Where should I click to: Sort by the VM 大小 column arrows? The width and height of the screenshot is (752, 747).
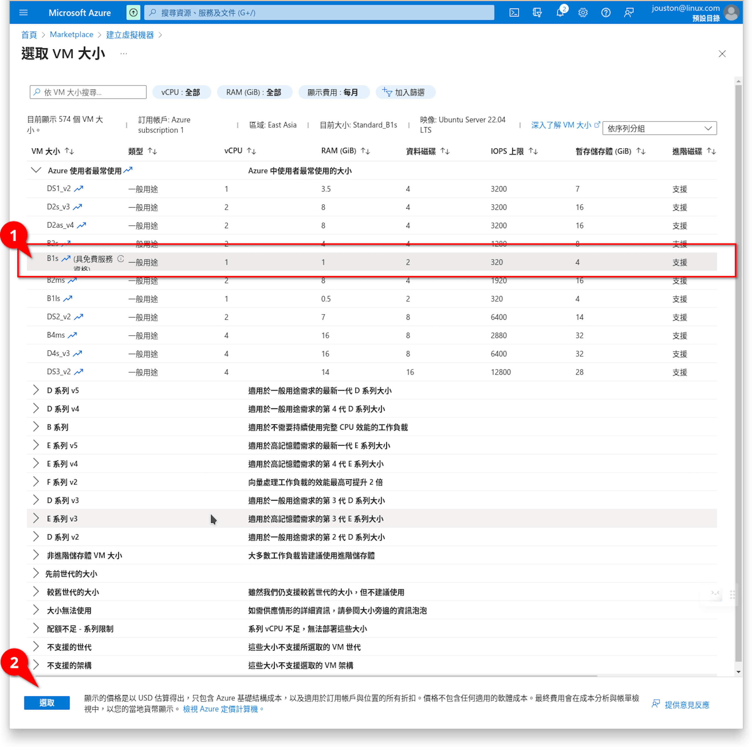pyautogui.click(x=69, y=151)
